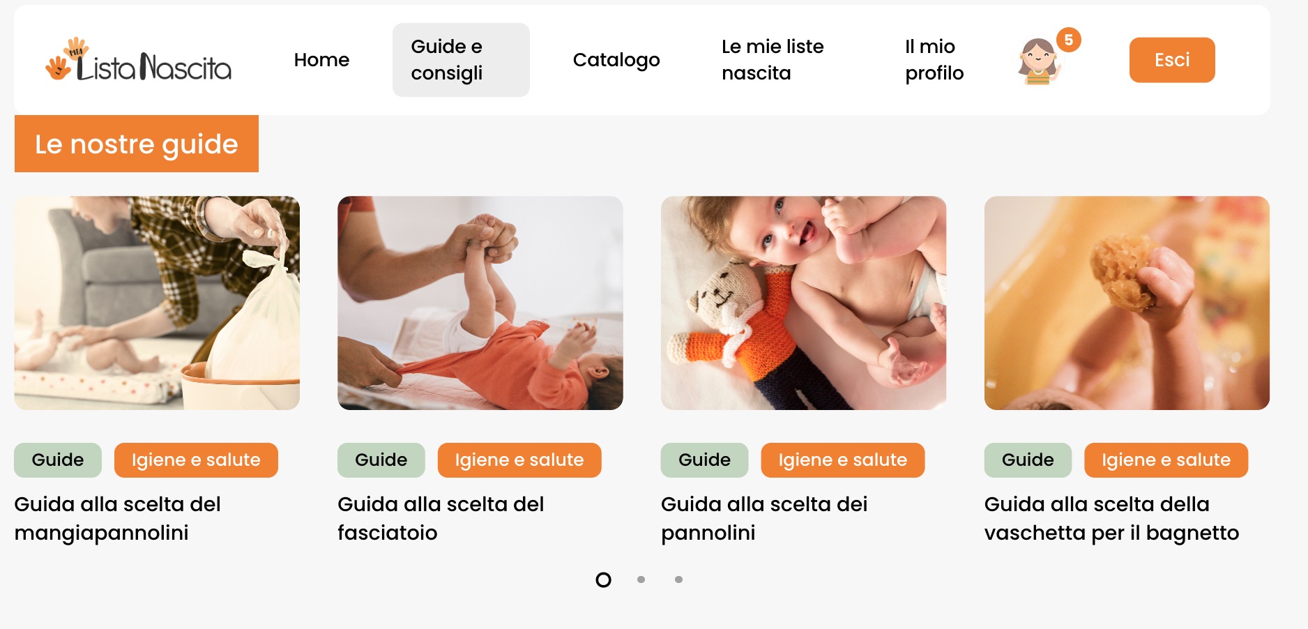Screen dimensions: 1308x629
Task: Go to Il mio profilo
Action: (x=934, y=60)
